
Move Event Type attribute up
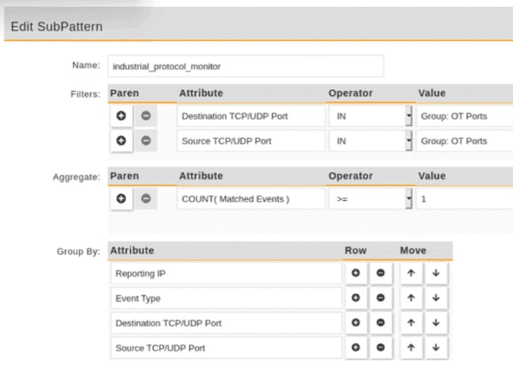[412, 298]
